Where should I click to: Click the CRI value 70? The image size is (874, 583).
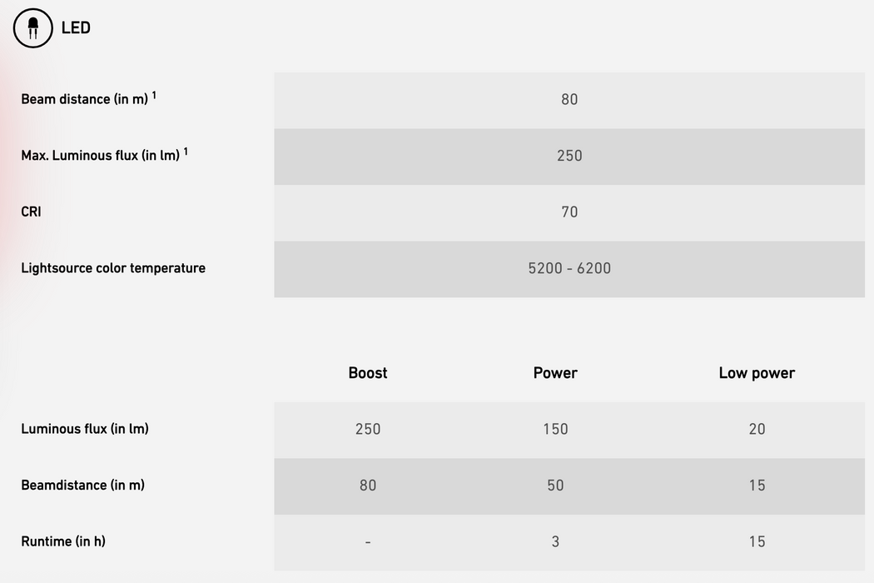coord(569,212)
